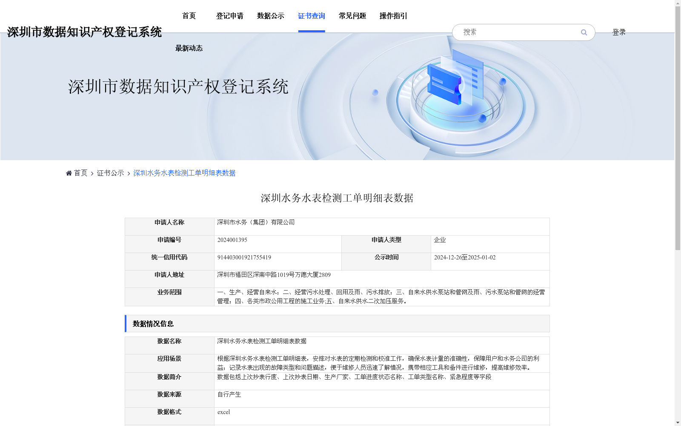Click the 申请人类型 label cell
Image resolution: width=681 pixels, height=426 pixels.
click(386, 244)
